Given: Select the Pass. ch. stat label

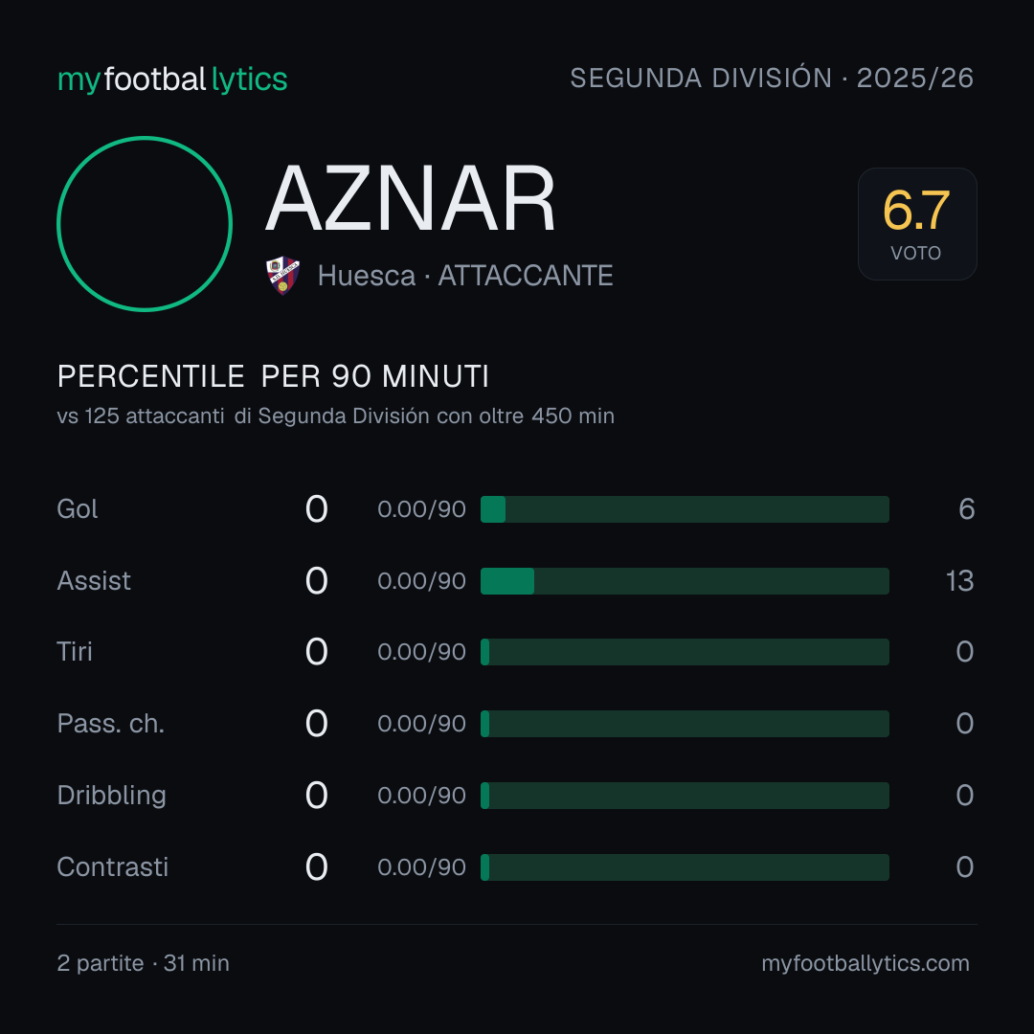Looking at the screenshot, I should [111, 724].
